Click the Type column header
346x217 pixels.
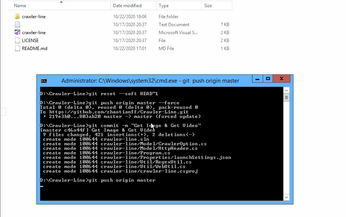click(x=164, y=6)
